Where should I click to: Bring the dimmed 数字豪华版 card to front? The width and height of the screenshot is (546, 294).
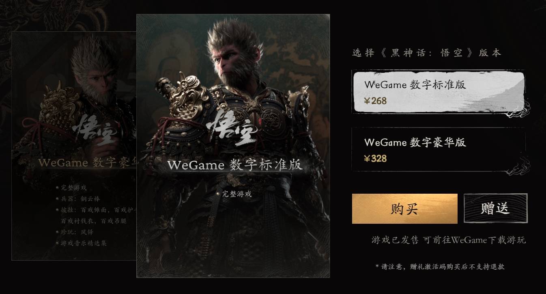(x=74, y=146)
